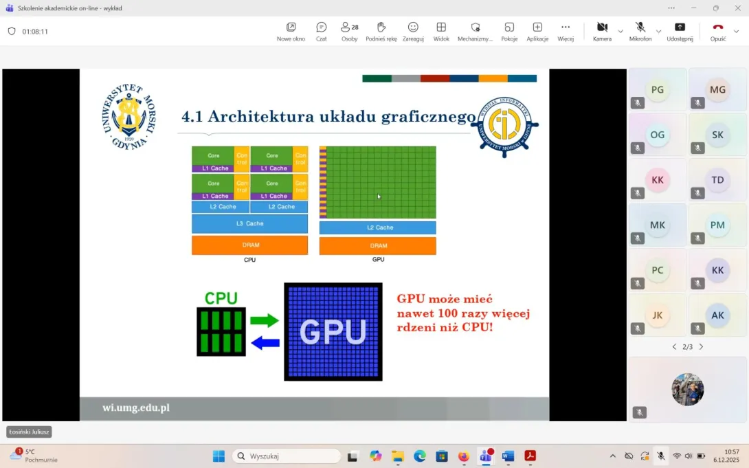Open the Czat panel
Image resolution: width=749 pixels, height=468 pixels.
point(321,31)
